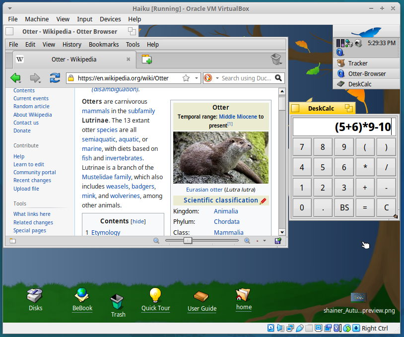
Task: Open the History menu
Action: 71,44
